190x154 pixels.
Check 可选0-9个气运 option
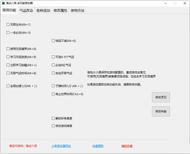tap(53, 57)
